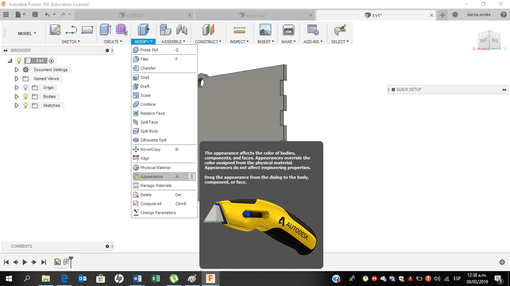Viewport: 510px width, 286px height.
Task: Open the danna porles account menu
Action: (478, 15)
